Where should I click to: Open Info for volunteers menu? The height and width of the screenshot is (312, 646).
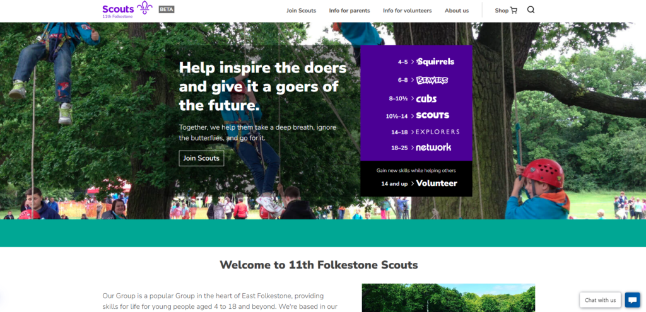coord(407,11)
